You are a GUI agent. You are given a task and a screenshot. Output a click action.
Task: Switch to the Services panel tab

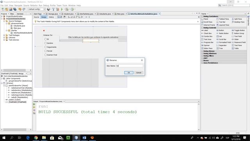pos(20,14)
